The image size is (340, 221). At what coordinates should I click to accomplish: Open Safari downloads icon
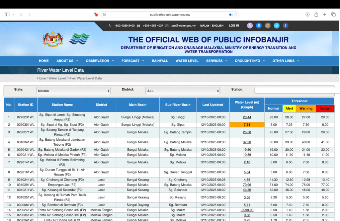click(x=307, y=15)
